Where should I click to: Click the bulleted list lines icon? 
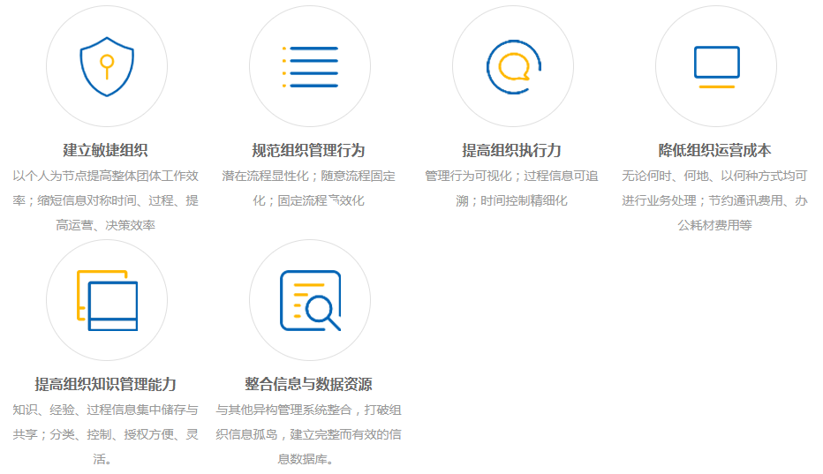click(309, 66)
